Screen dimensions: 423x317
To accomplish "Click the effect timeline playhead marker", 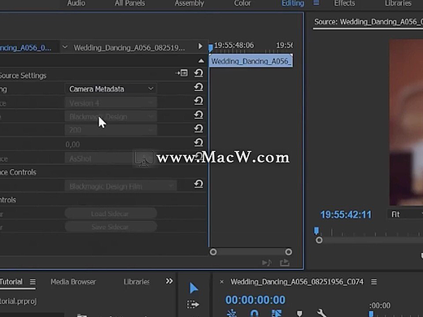I will point(211,48).
